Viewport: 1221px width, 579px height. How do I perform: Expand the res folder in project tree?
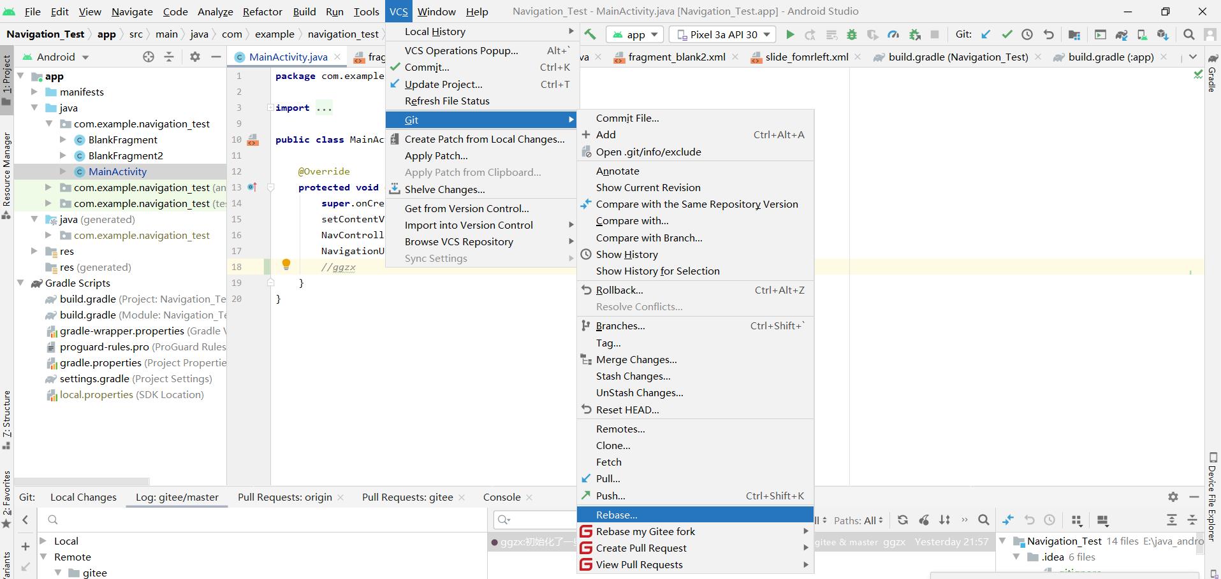tap(34, 251)
